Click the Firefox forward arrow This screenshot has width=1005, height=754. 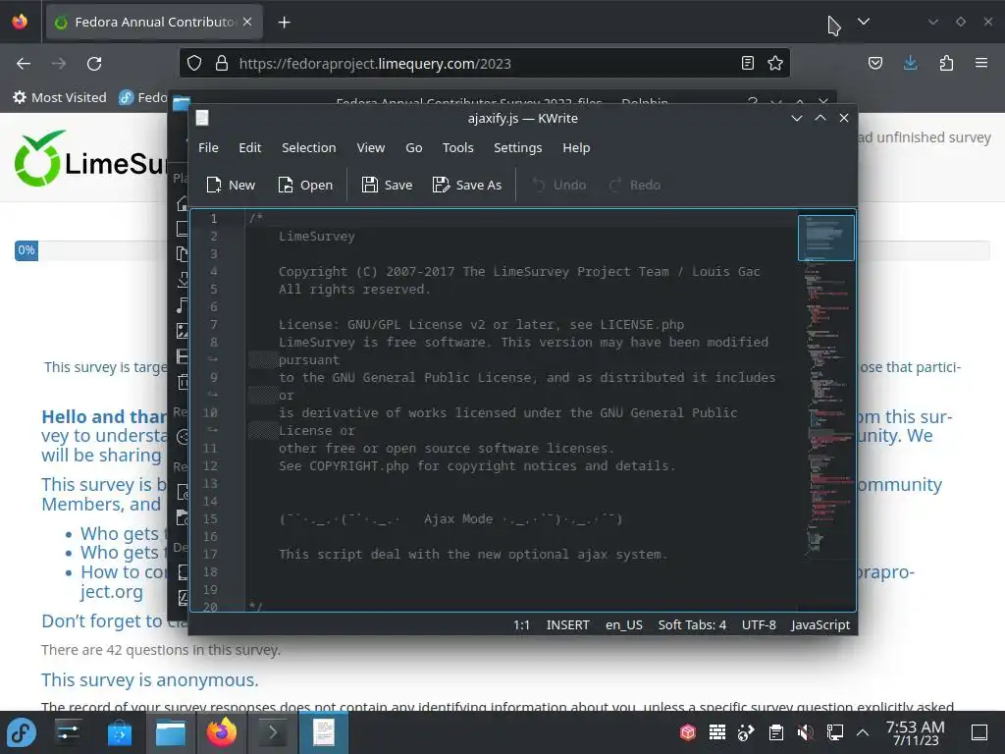point(59,64)
